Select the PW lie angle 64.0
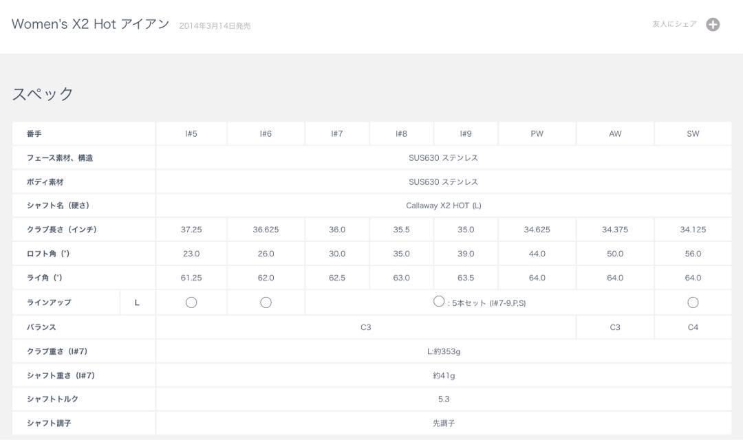 pos(537,278)
